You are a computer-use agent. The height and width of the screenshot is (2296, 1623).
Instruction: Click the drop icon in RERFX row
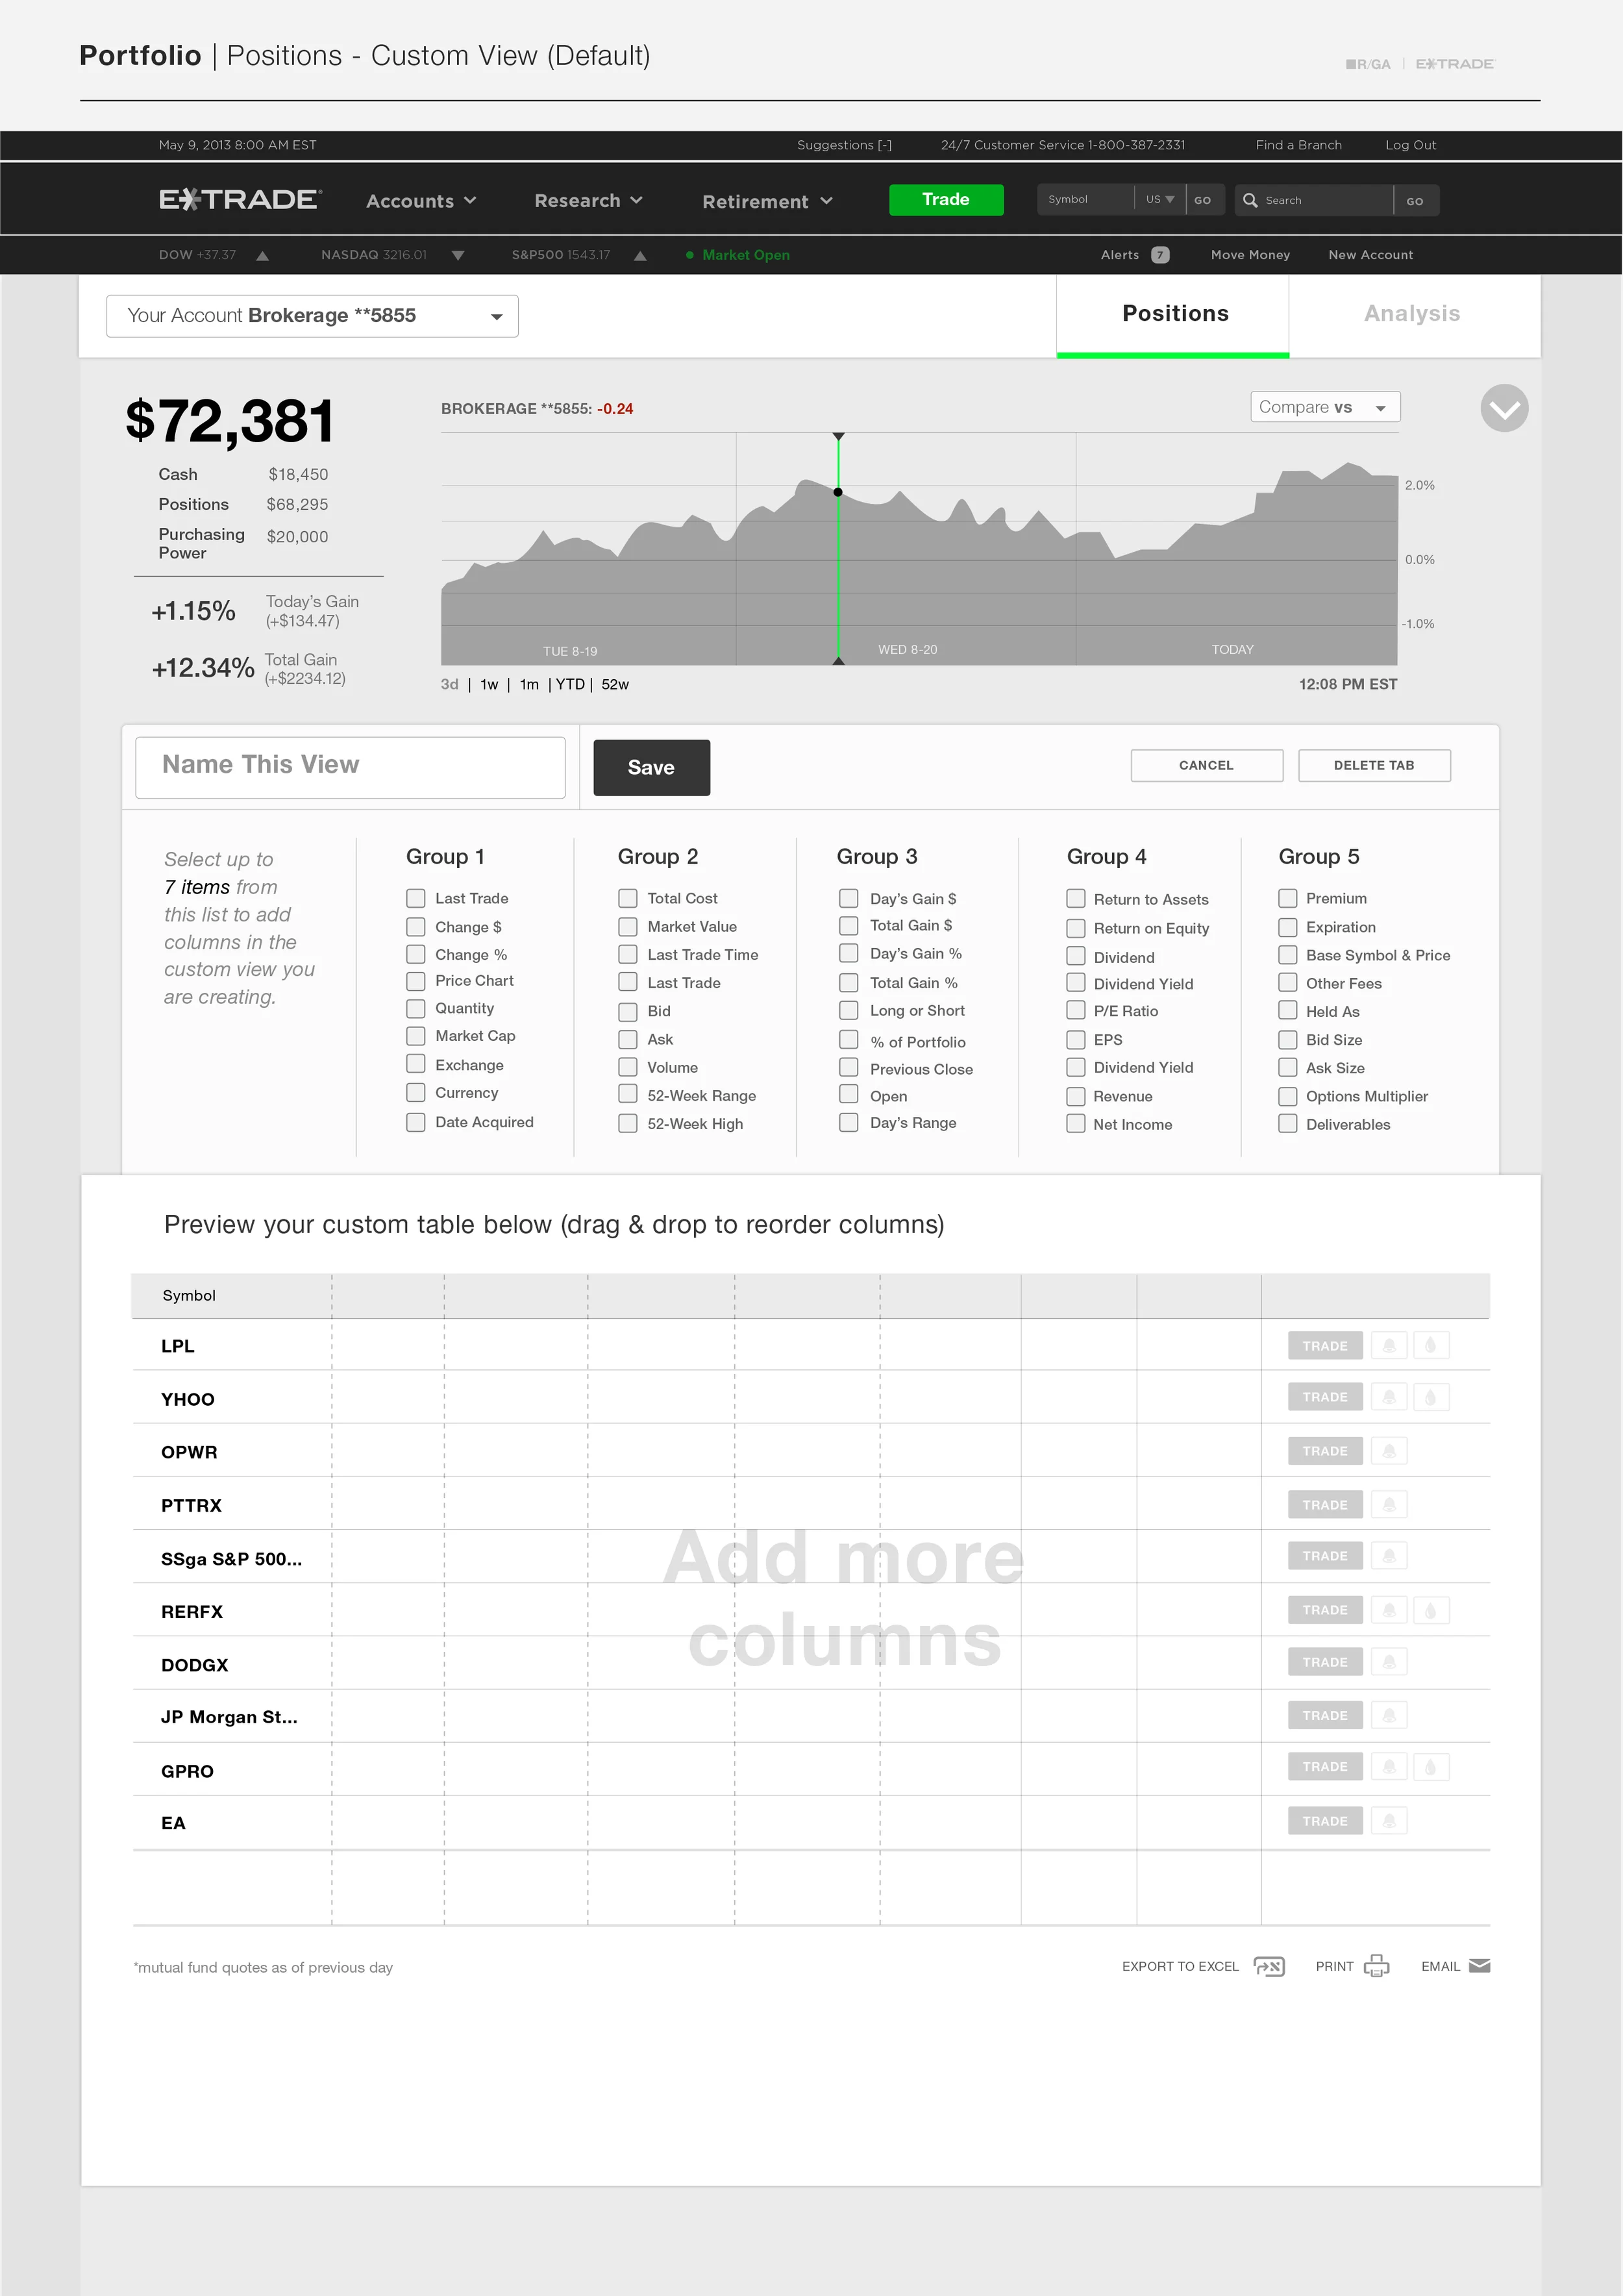pos(1431,1610)
